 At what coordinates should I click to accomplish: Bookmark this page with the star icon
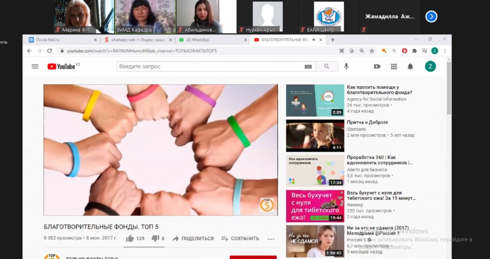click(x=372, y=51)
